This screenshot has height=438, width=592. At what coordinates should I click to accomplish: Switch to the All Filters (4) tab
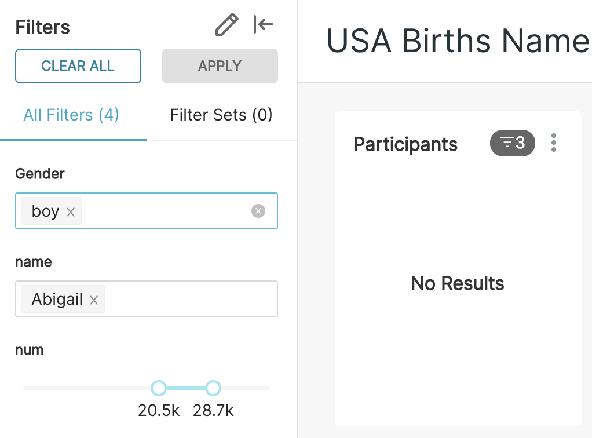click(71, 115)
